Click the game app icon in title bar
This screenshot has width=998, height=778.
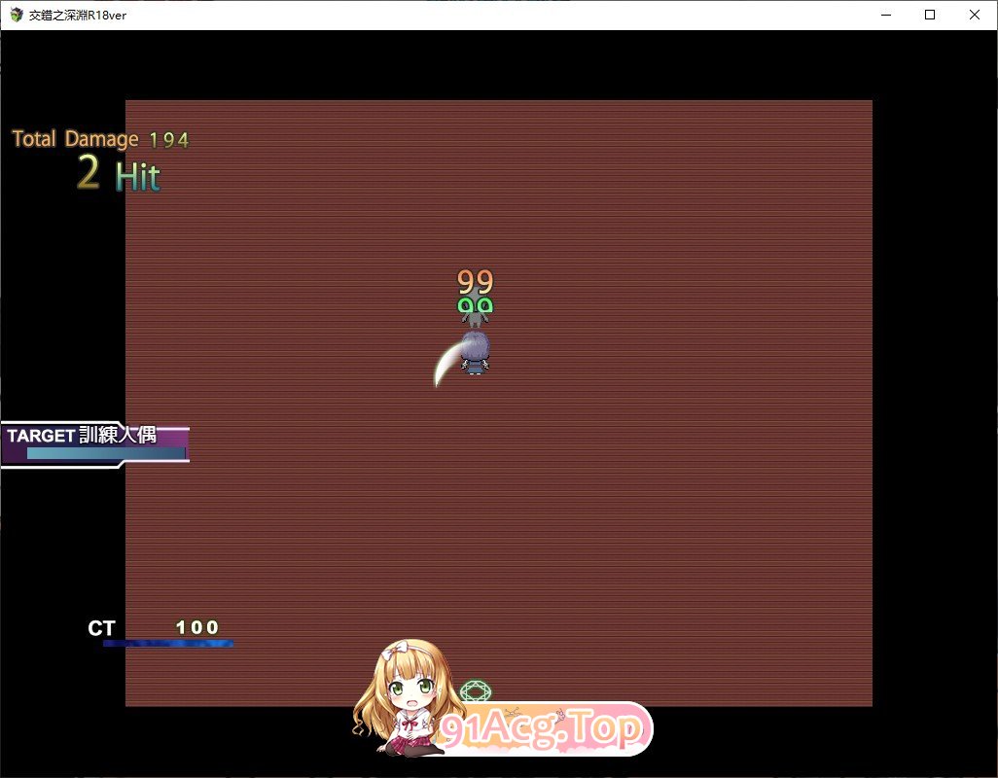tap(16, 15)
